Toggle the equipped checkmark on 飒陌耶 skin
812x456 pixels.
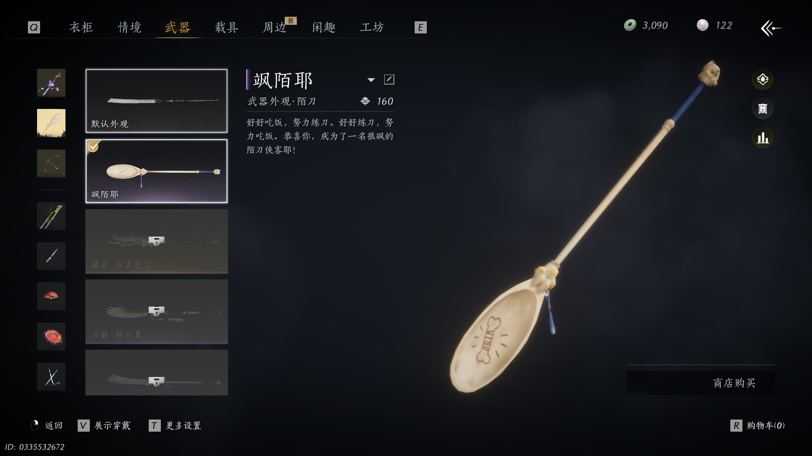coord(93,146)
